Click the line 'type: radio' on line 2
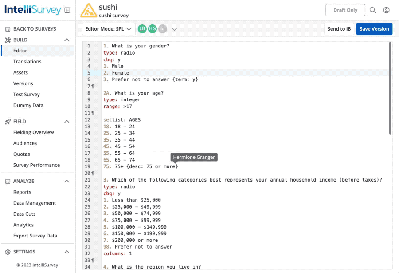Screen dimensions: 399x273 tap(119, 53)
